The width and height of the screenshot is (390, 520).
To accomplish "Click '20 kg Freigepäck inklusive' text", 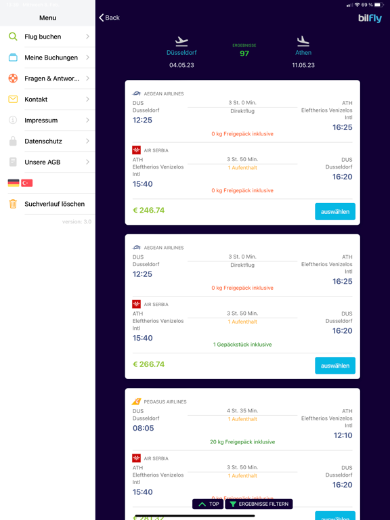I will pos(242,441).
